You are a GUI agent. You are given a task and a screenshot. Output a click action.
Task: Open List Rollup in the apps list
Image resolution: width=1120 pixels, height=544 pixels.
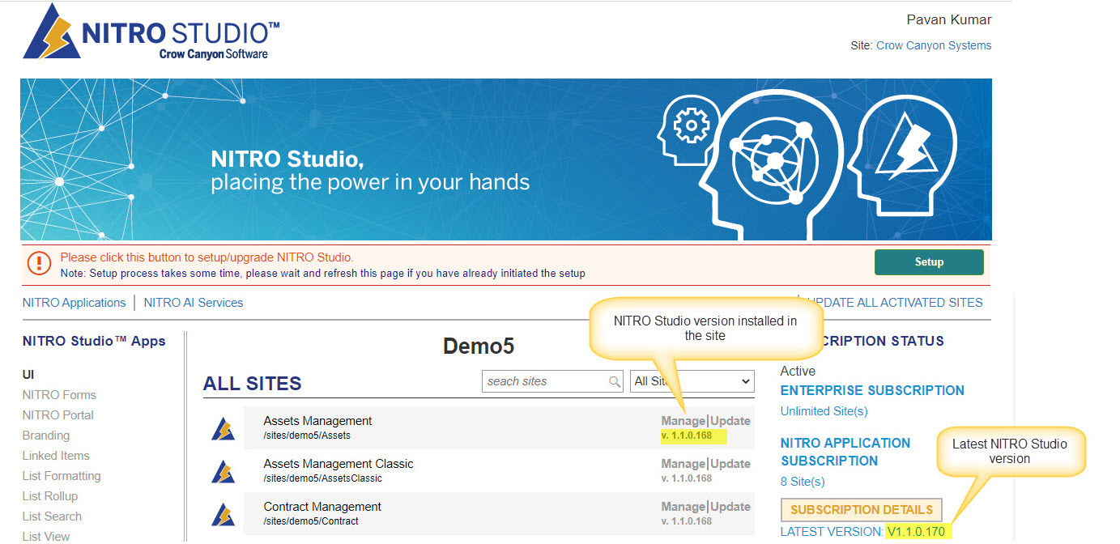coord(50,496)
